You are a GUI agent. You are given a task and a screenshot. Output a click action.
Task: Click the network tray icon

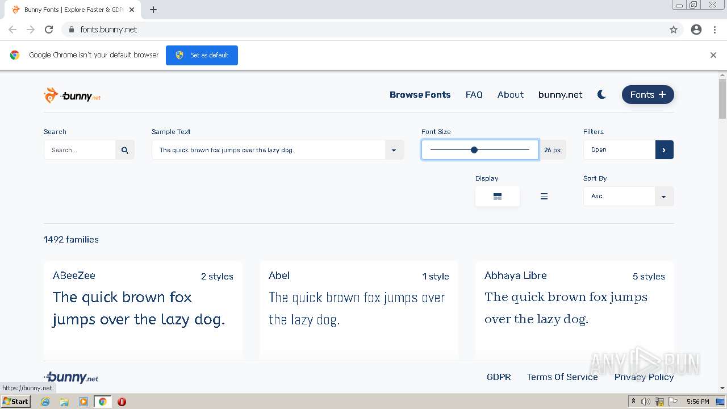coord(659,402)
